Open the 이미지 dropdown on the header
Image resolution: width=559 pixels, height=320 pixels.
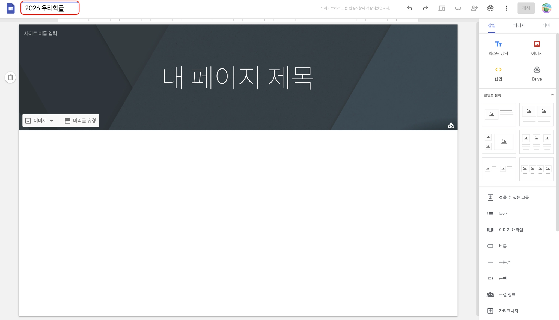point(40,121)
